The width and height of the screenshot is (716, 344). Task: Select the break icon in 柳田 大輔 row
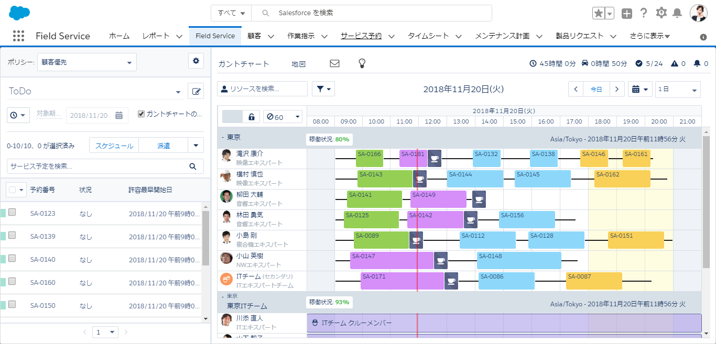point(479,199)
